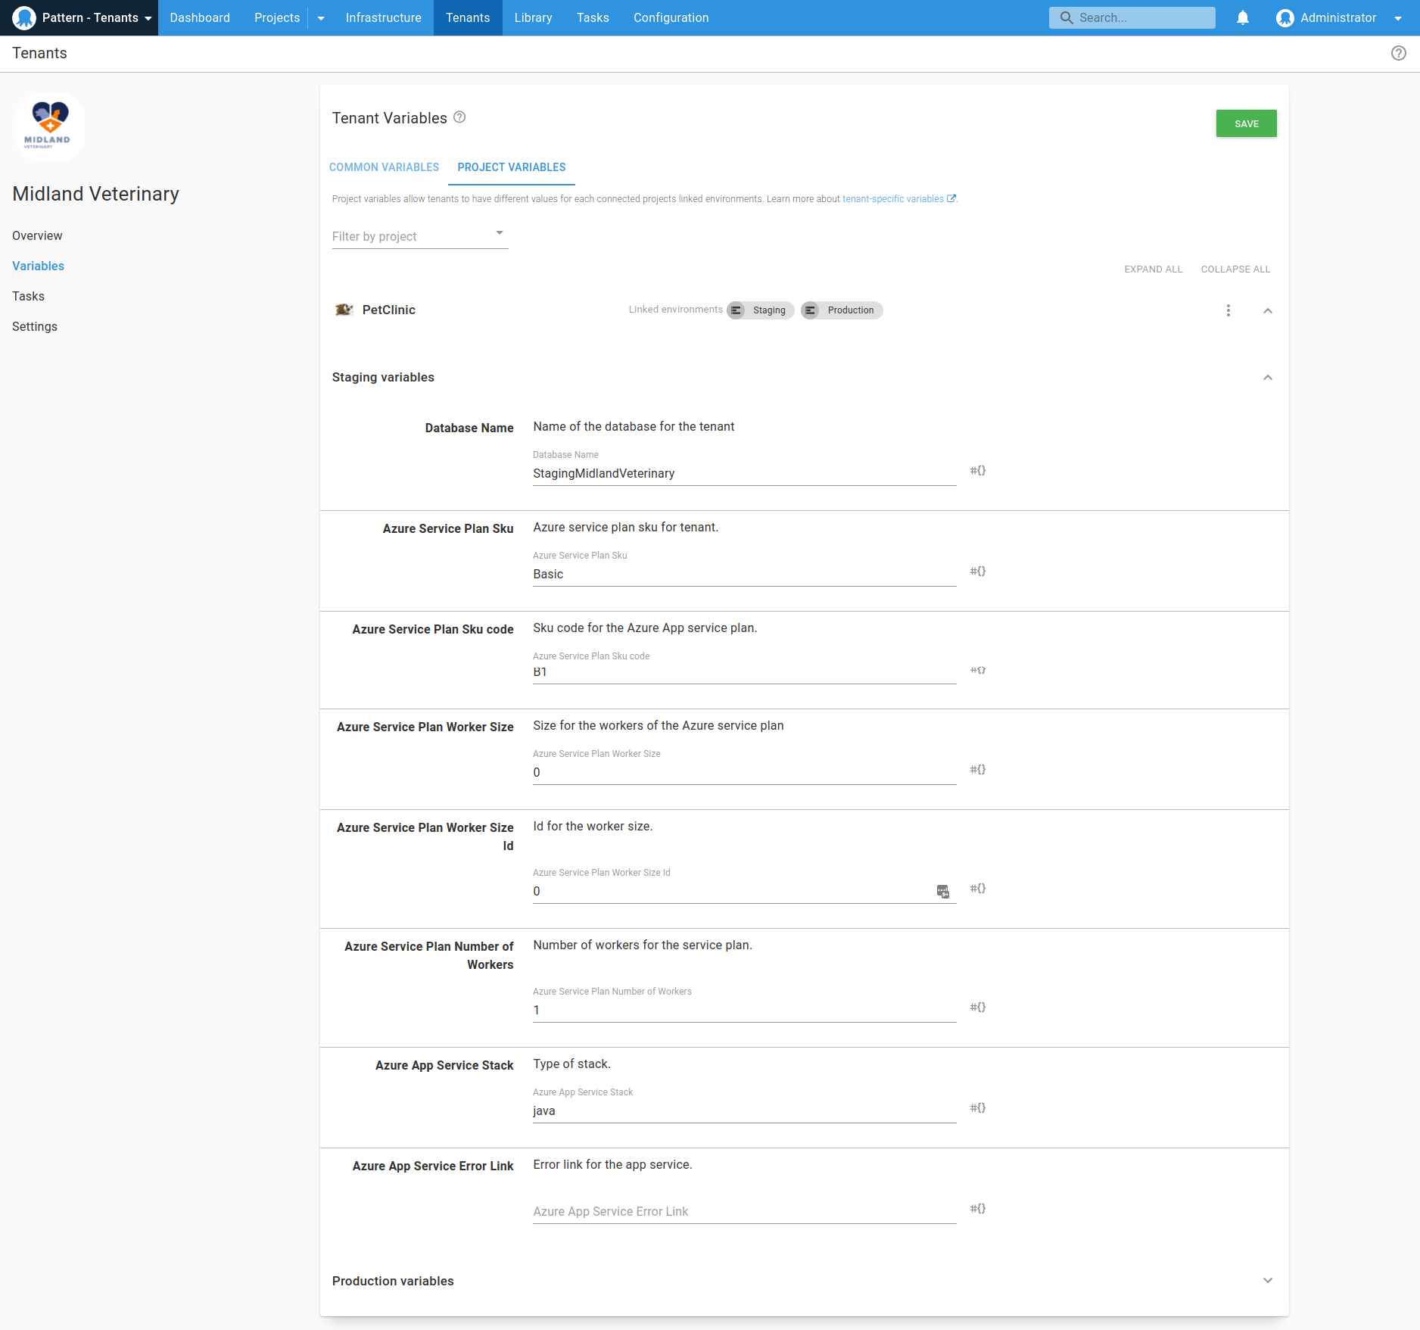Viewport: 1420px width, 1330px height.
Task: Collapse the Staging variables section
Action: tap(1267, 378)
